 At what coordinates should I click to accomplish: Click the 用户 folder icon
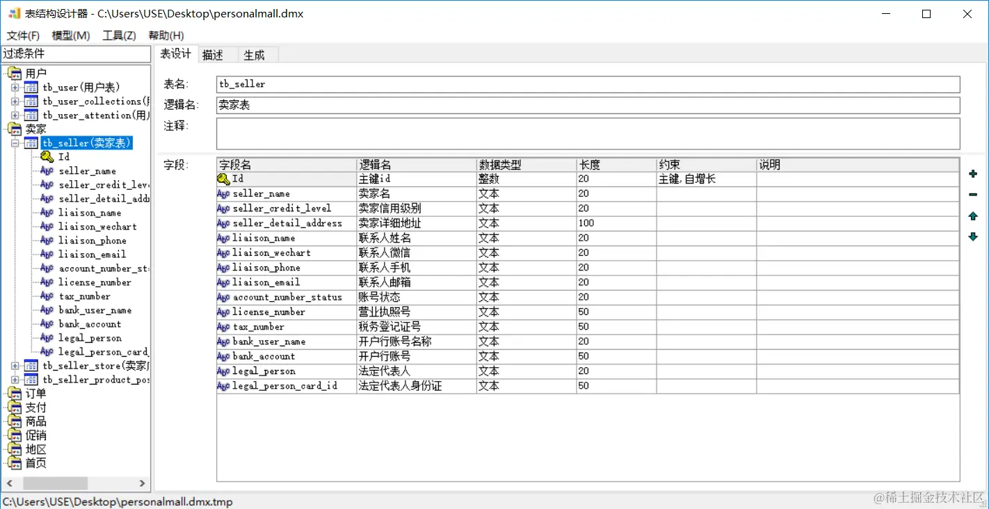[15, 74]
